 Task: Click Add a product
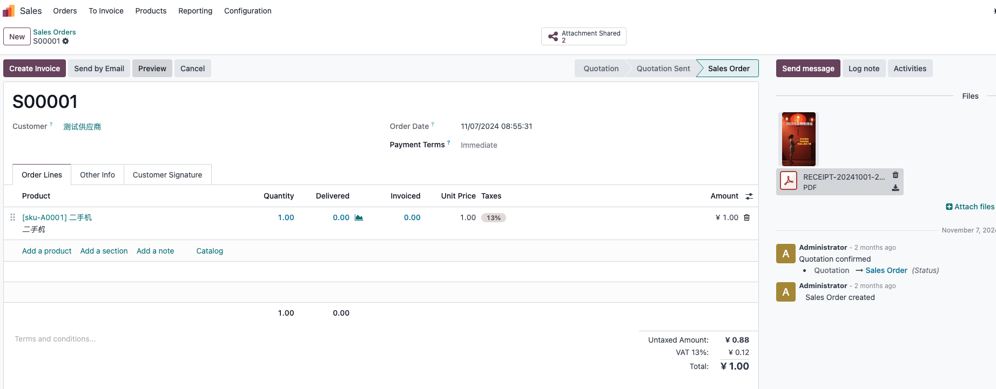(x=46, y=251)
